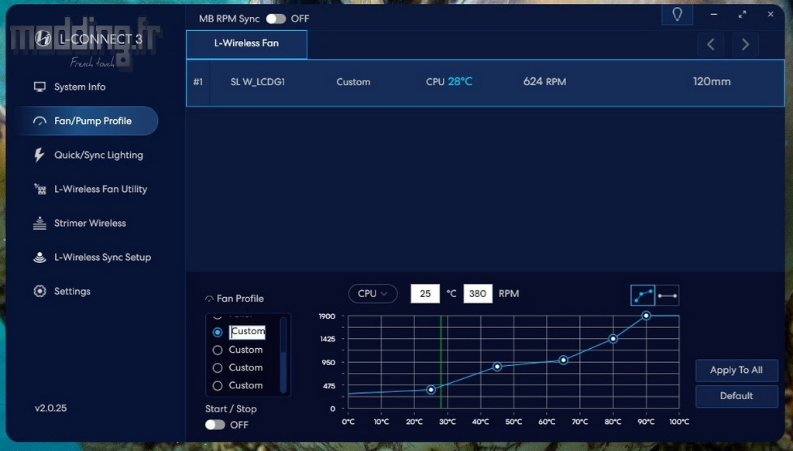
Task: Select the Fan/Pump Profile menu item
Action: tap(86, 121)
